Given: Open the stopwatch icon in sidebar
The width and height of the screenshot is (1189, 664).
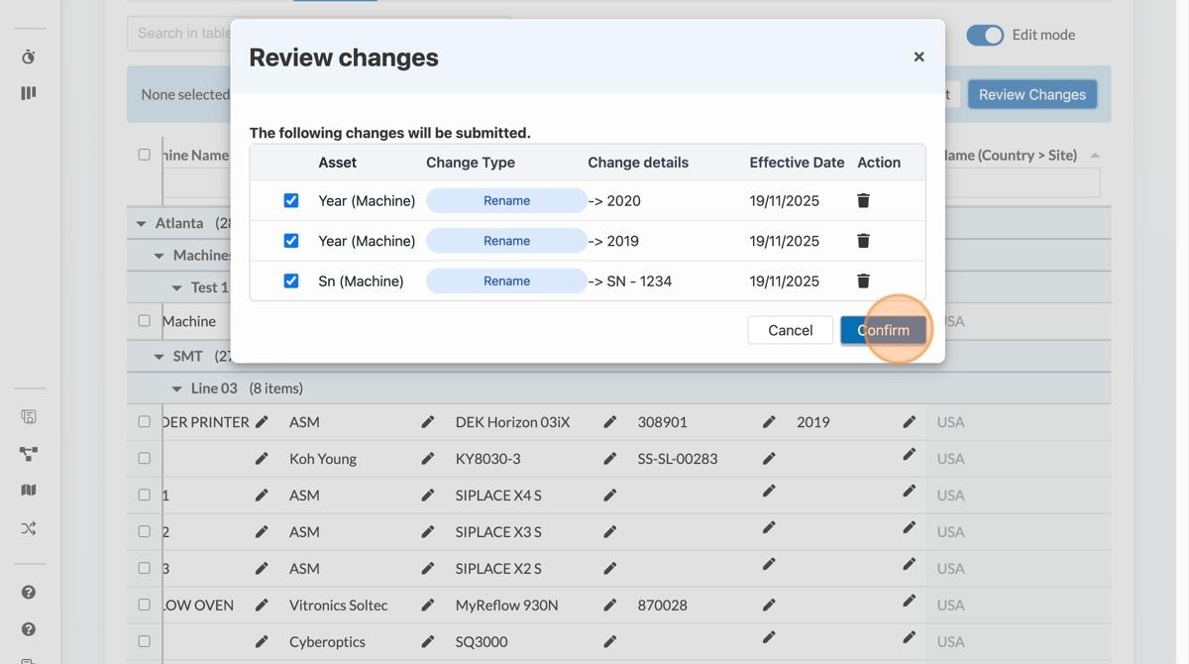Looking at the screenshot, I should click(x=29, y=57).
